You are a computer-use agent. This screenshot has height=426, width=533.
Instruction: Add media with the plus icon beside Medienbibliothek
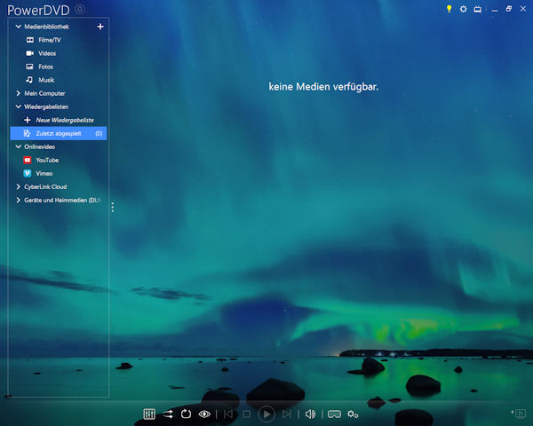click(100, 27)
